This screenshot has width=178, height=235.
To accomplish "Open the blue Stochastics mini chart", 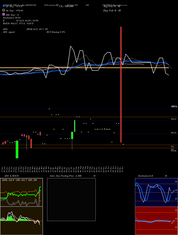I will [x=156, y=192].
